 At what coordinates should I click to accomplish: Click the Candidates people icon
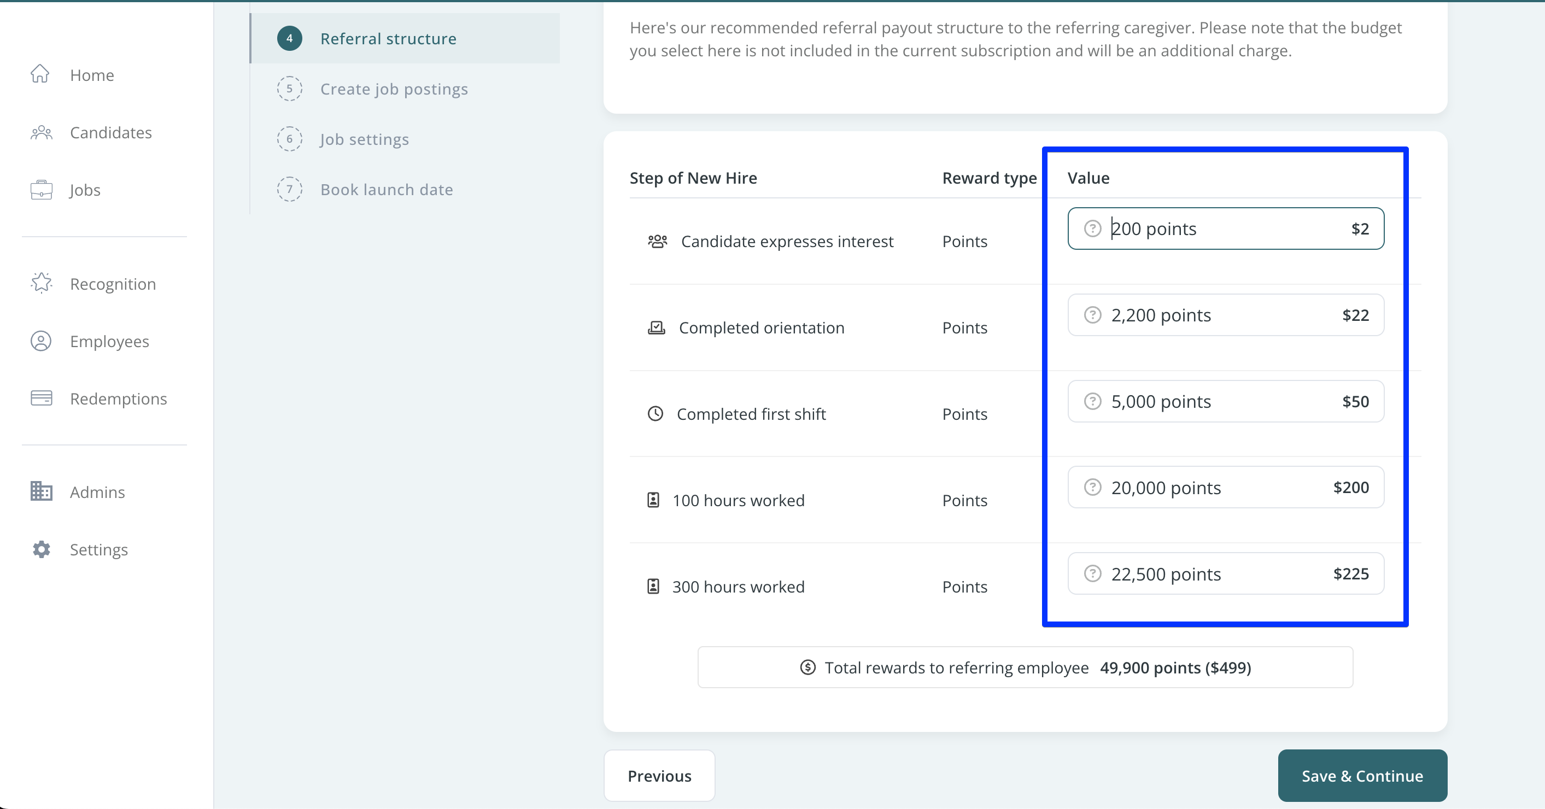(42, 132)
